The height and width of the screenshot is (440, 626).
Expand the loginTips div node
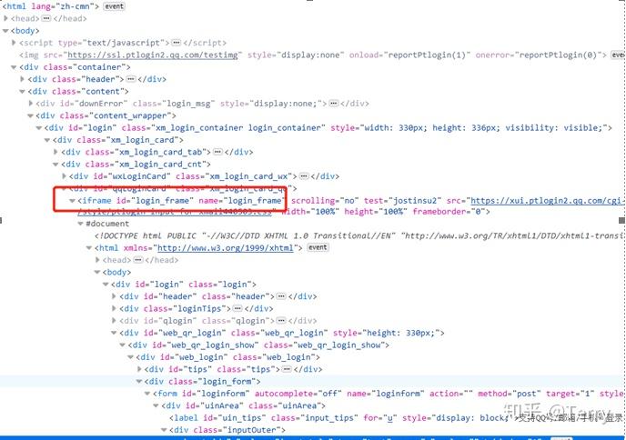[x=114, y=309]
